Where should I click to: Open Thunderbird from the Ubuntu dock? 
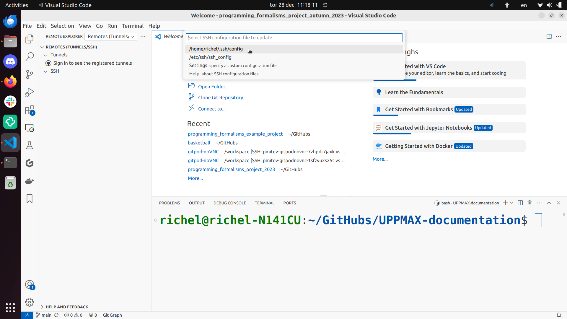click(x=10, y=22)
